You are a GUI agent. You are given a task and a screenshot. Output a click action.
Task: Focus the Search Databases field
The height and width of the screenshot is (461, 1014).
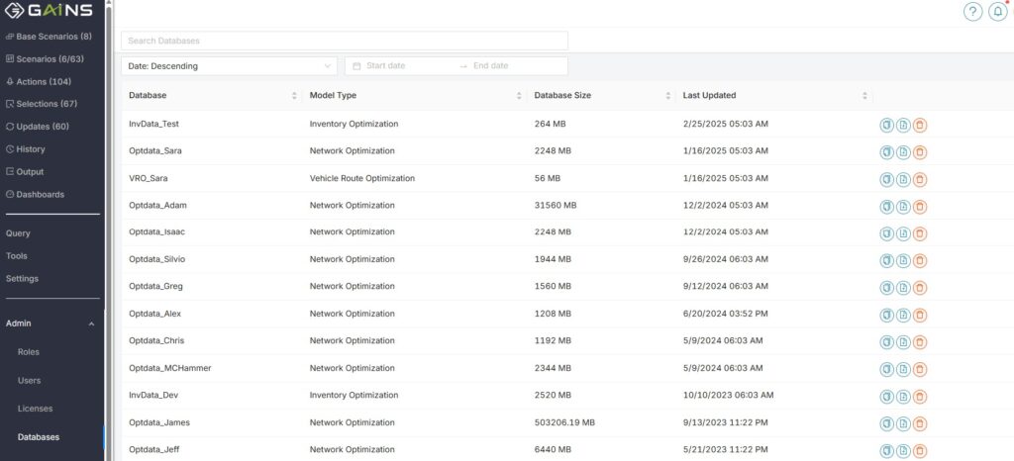point(345,41)
